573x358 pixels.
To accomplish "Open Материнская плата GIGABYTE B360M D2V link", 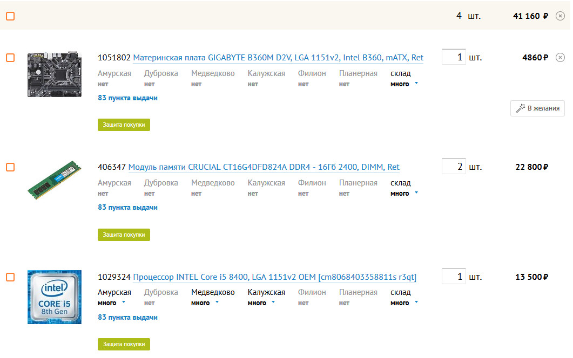I will [278, 58].
